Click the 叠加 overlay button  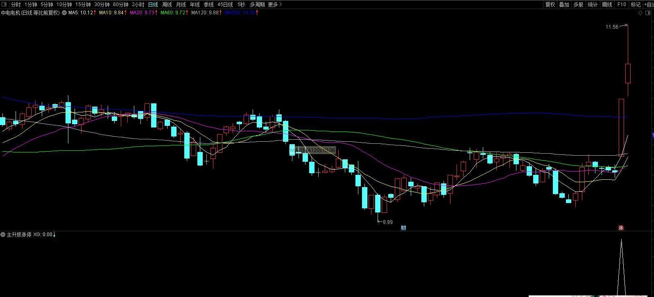564,4
